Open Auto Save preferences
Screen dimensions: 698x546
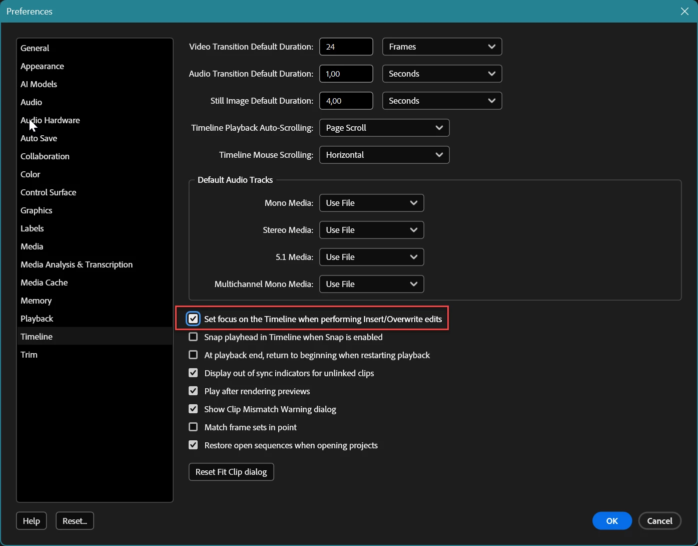click(95, 138)
